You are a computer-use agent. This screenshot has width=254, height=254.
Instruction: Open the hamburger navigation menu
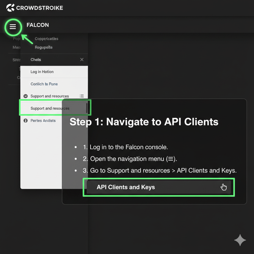coord(13,27)
